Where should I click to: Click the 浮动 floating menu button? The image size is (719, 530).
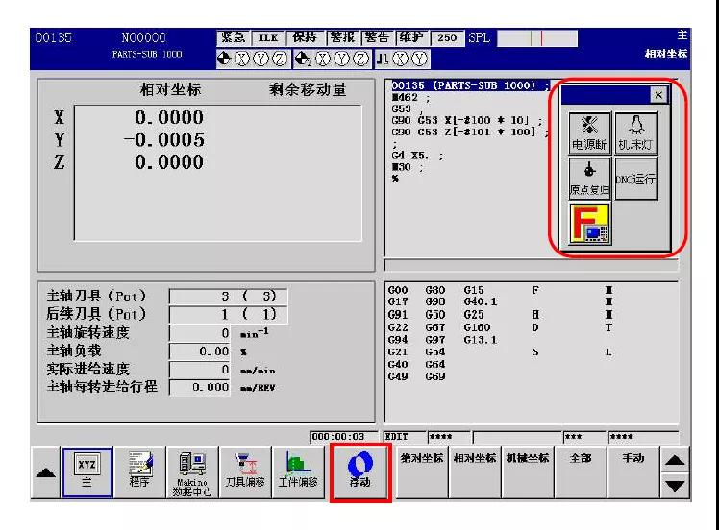tap(359, 471)
